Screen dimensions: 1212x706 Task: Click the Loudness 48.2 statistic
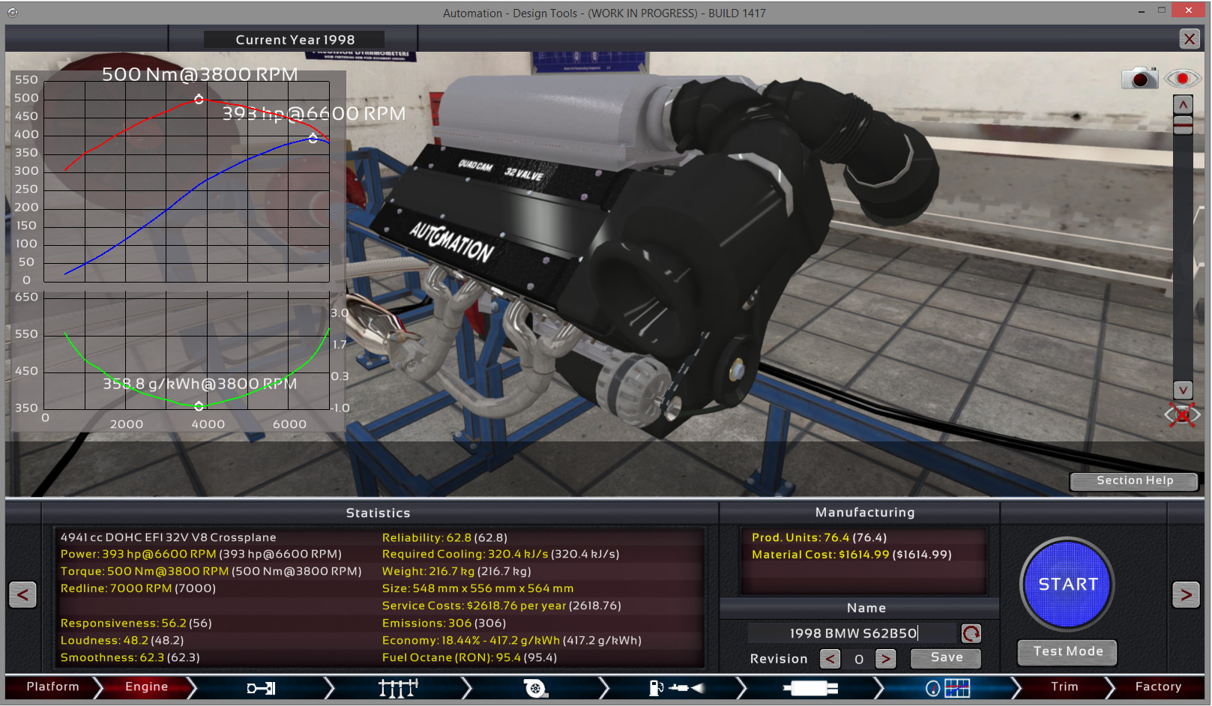coord(122,641)
